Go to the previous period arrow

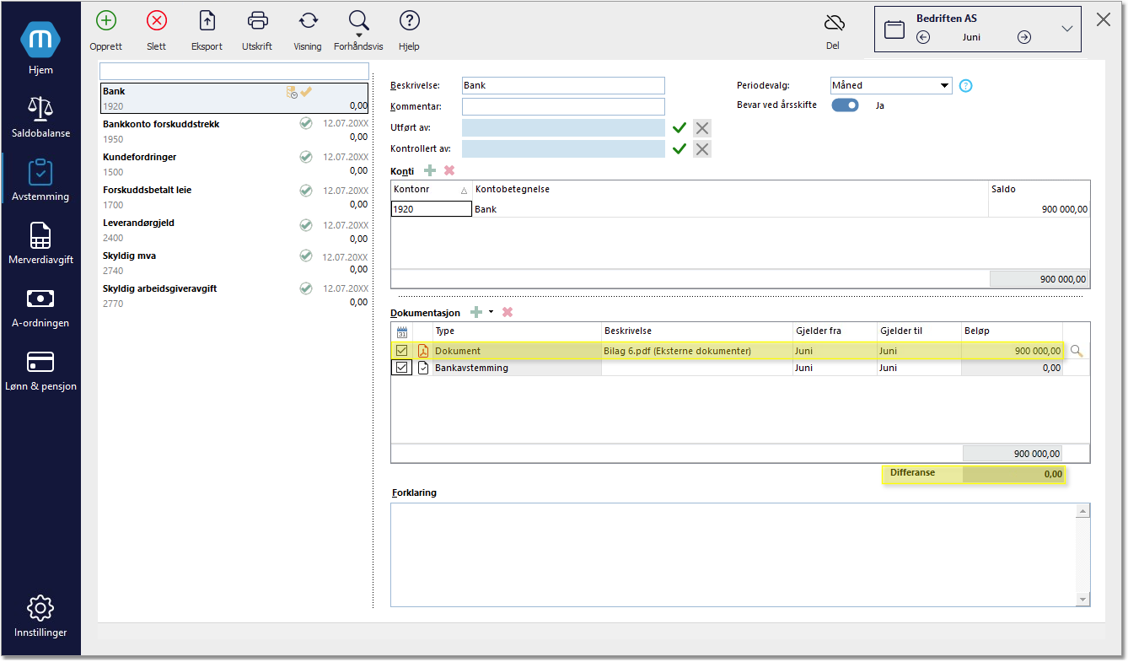pyautogui.click(x=923, y=37)
